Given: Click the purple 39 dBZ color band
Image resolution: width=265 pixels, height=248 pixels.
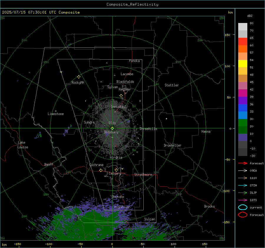Looking at the screenshot, I should (x=243, y=100).
